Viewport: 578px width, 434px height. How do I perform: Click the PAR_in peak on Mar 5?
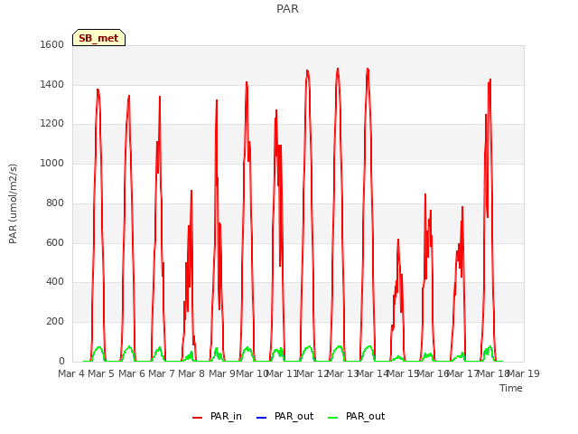98,90
